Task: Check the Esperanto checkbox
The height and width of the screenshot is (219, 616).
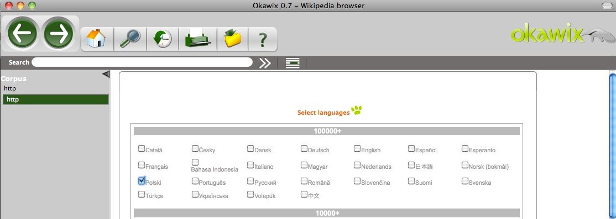Action: pos(465,148)
